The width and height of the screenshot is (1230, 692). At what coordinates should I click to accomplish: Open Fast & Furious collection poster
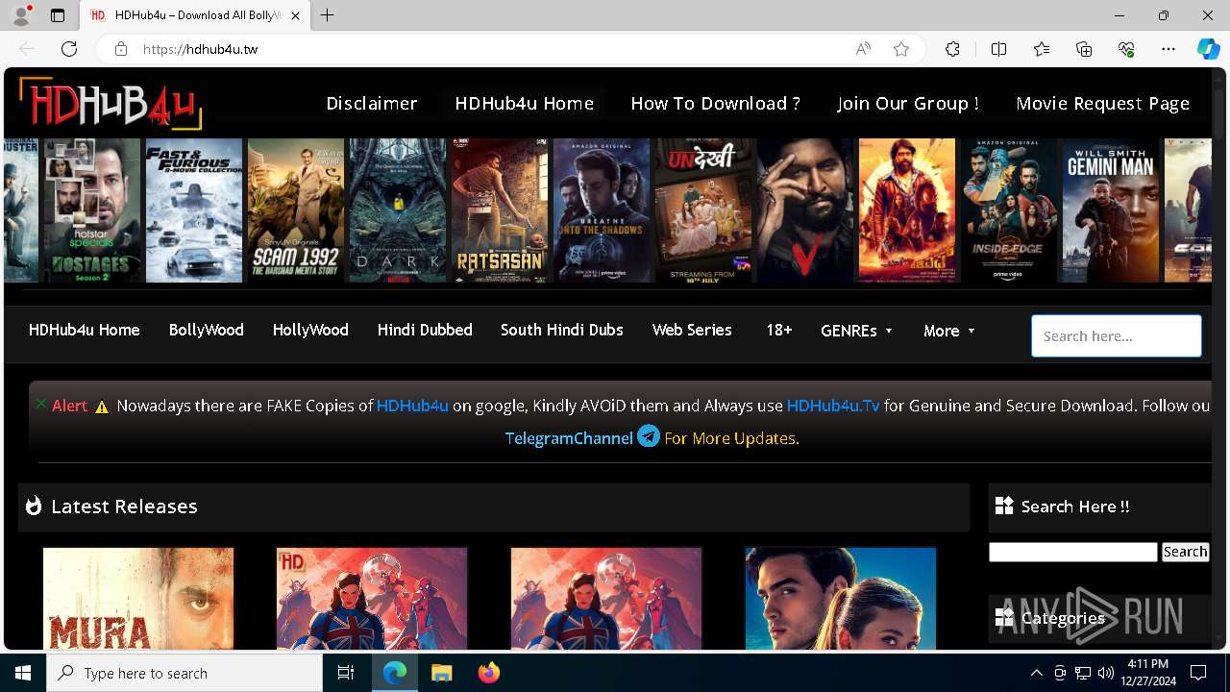[x=194, y=210]
